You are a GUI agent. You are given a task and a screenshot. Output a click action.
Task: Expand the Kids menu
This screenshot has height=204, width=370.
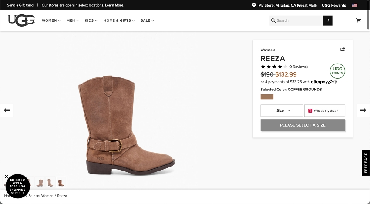pyautogui.click(x=91, y=20)
